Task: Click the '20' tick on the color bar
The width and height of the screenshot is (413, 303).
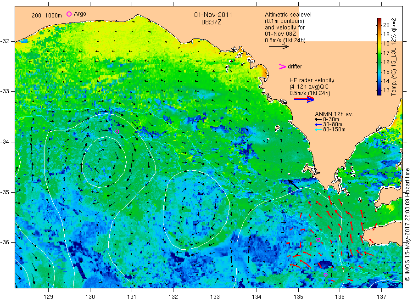Action: coord(386,25)
